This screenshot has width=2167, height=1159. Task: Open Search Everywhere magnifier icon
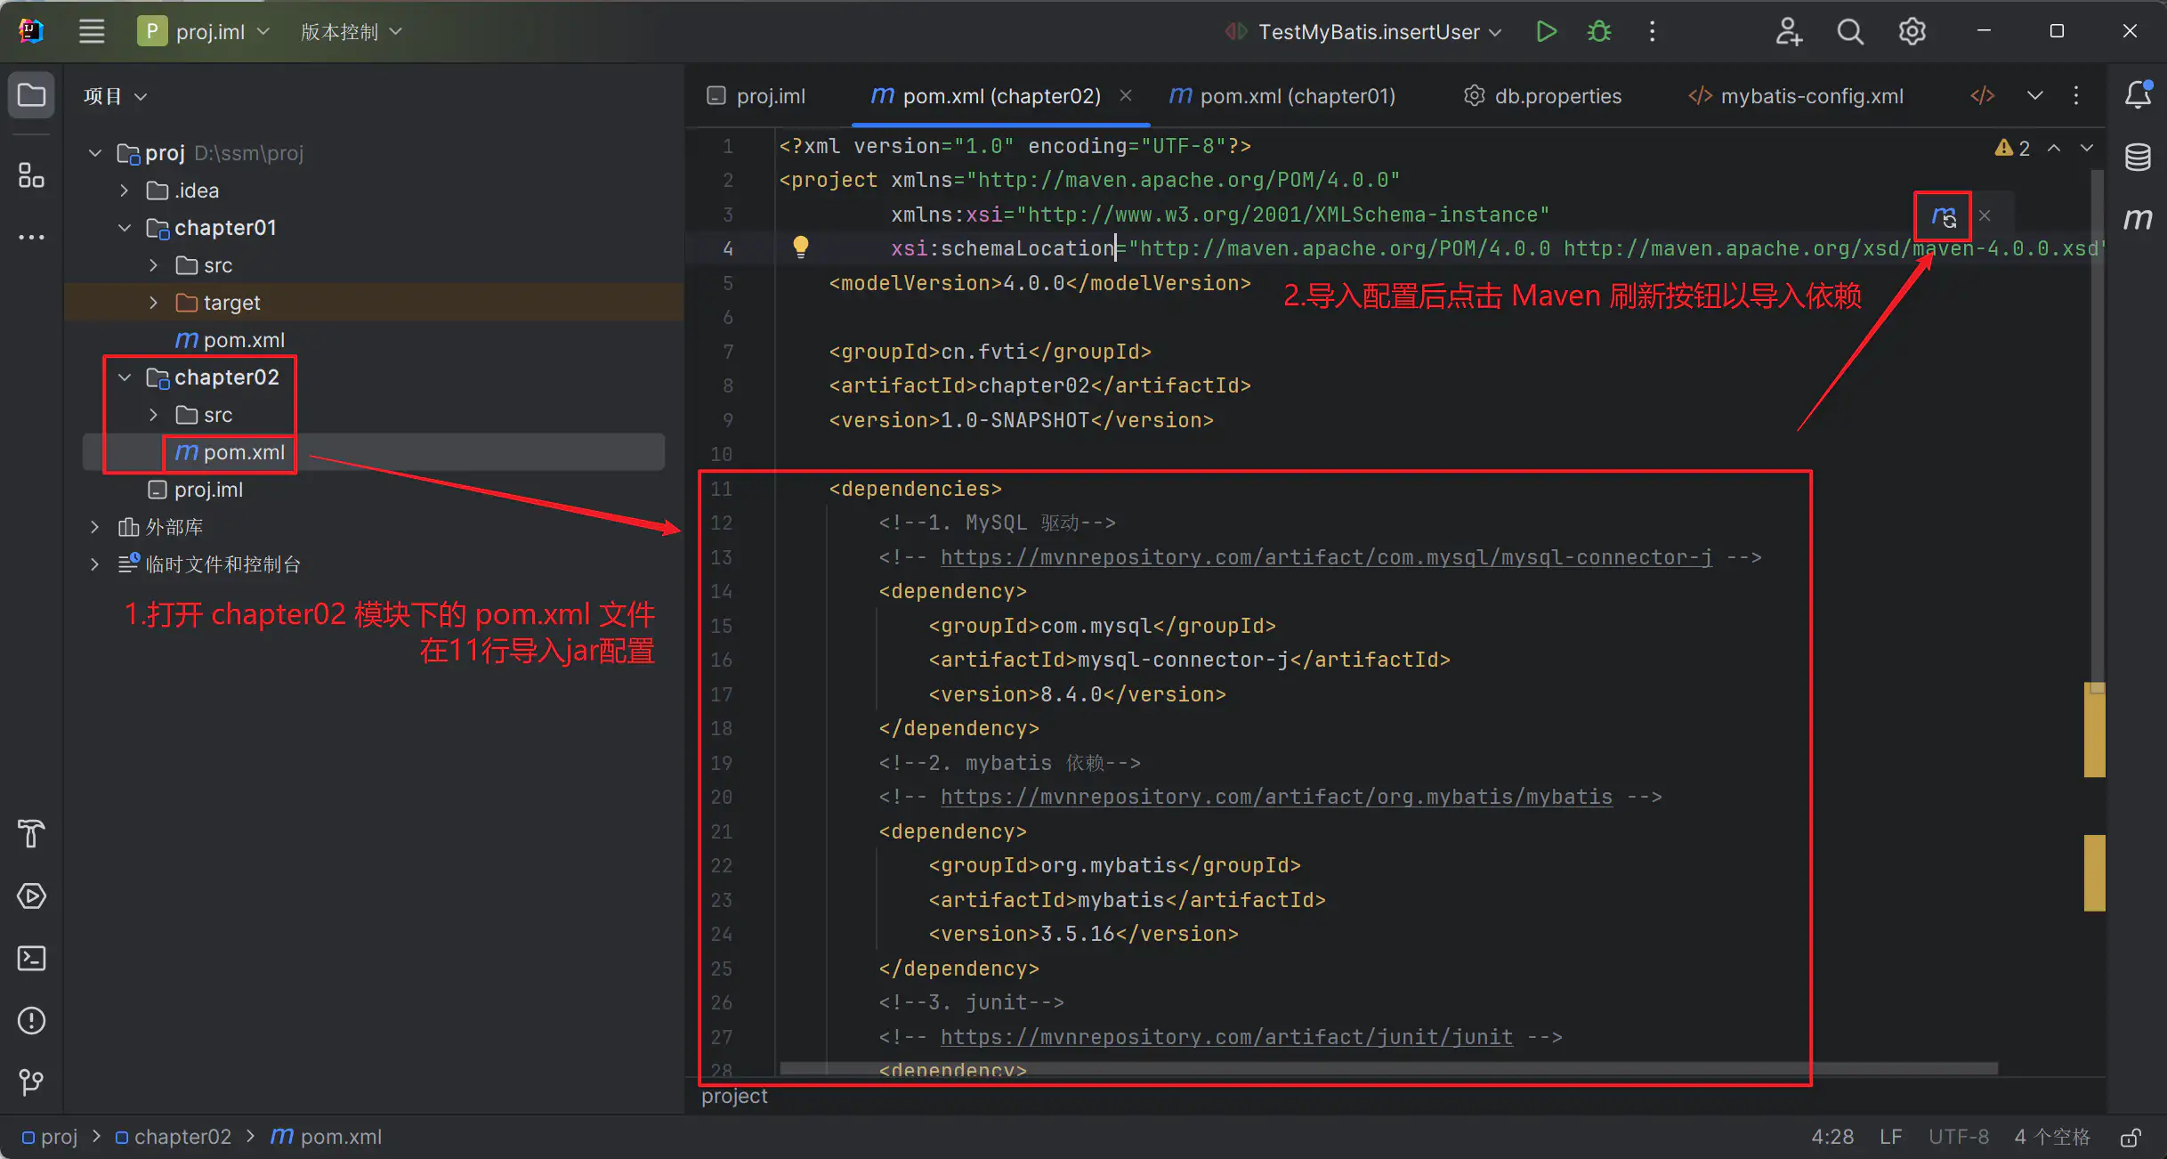(1850, 32)
